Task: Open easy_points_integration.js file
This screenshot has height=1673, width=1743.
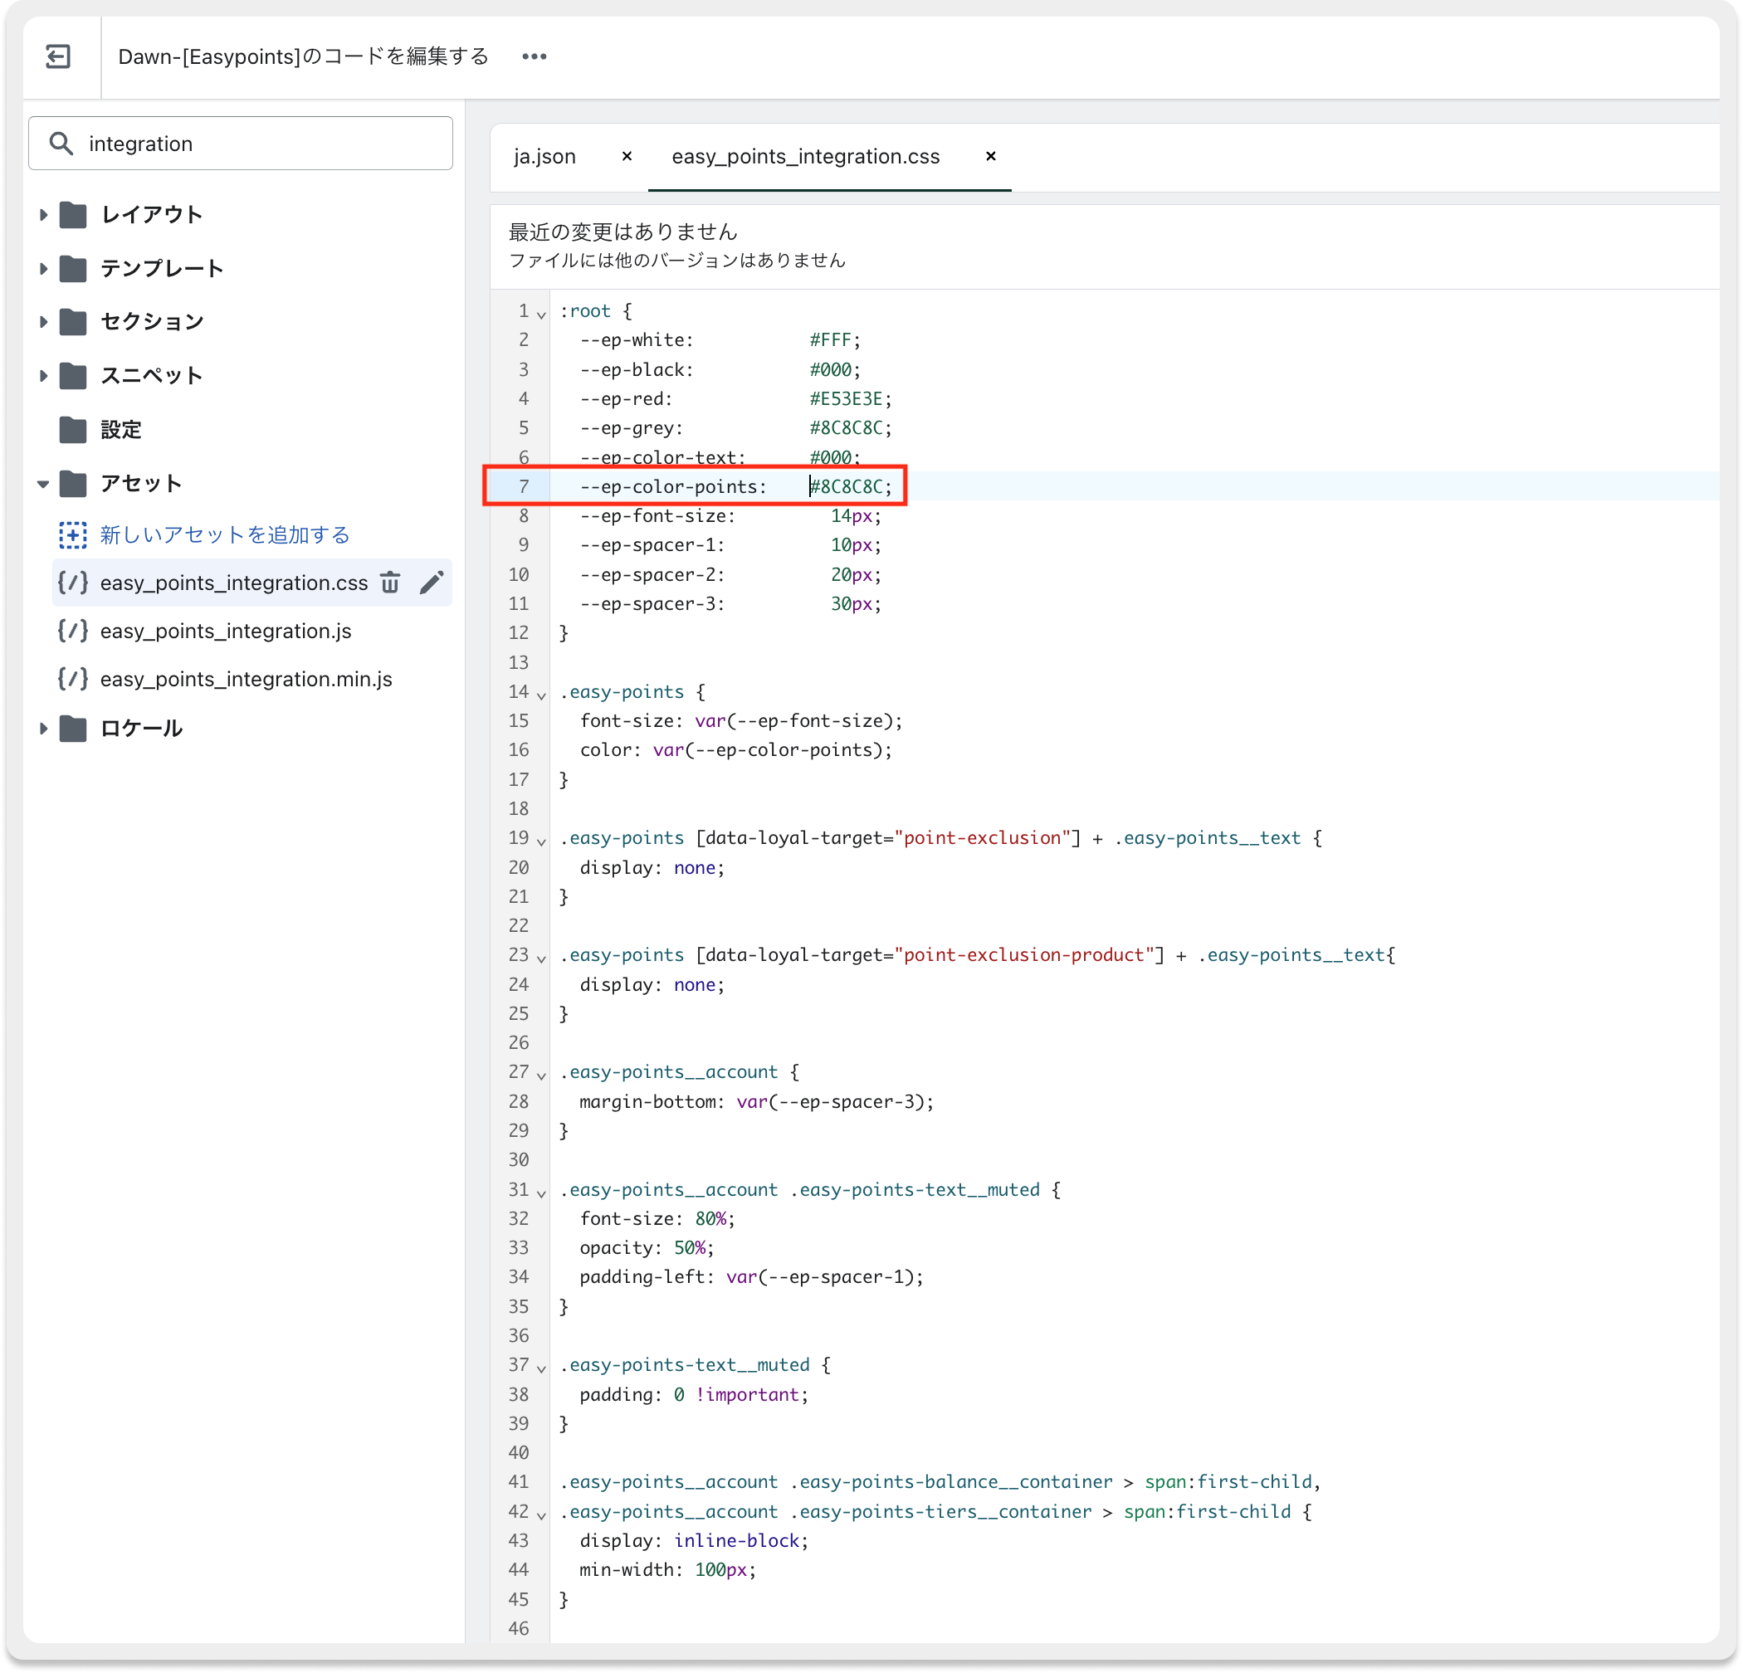Action: pos(225,632)
